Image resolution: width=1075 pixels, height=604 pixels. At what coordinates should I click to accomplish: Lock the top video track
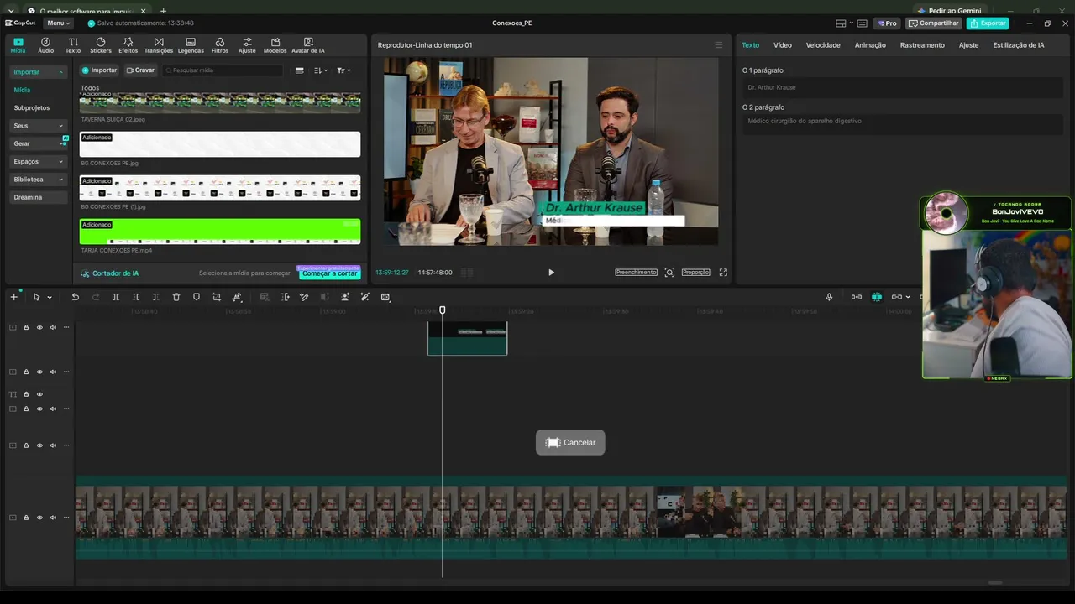(26, 327)
